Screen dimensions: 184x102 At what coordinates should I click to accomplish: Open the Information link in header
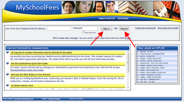(123, 18)
